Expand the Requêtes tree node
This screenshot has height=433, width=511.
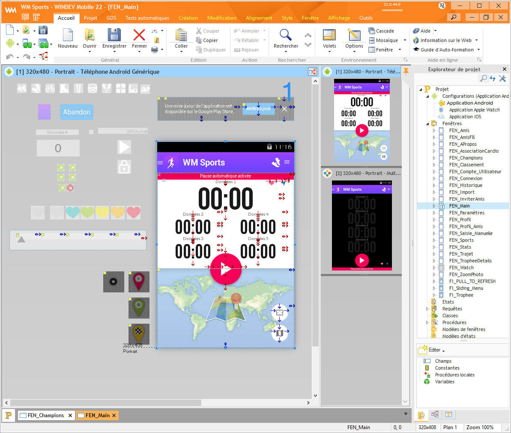coord(427,309)
